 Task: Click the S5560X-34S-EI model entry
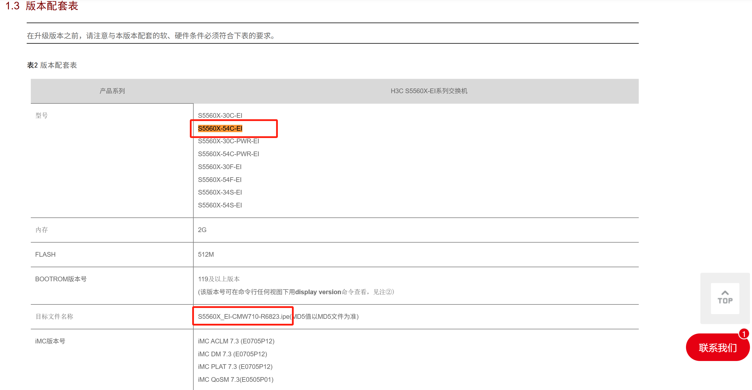point(220,192)
